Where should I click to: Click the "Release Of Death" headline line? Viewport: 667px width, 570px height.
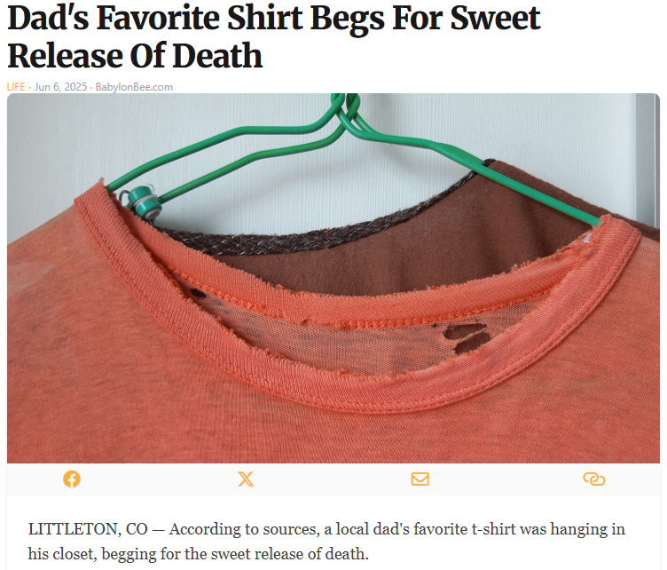135,56
